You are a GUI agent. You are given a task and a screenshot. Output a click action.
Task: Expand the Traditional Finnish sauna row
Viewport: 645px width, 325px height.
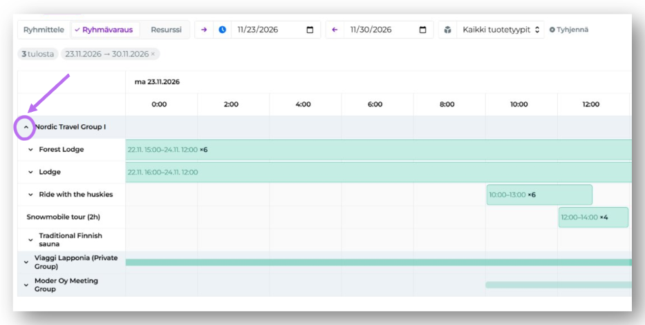tap(30, 240)
